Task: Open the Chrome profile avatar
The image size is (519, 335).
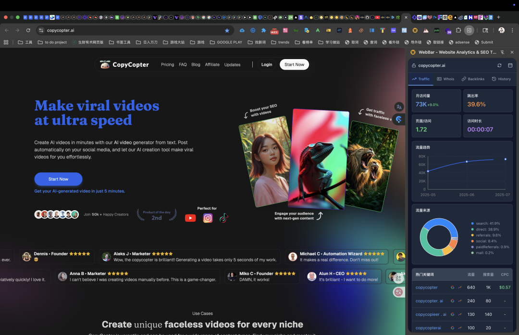Action: pos(501,30)
